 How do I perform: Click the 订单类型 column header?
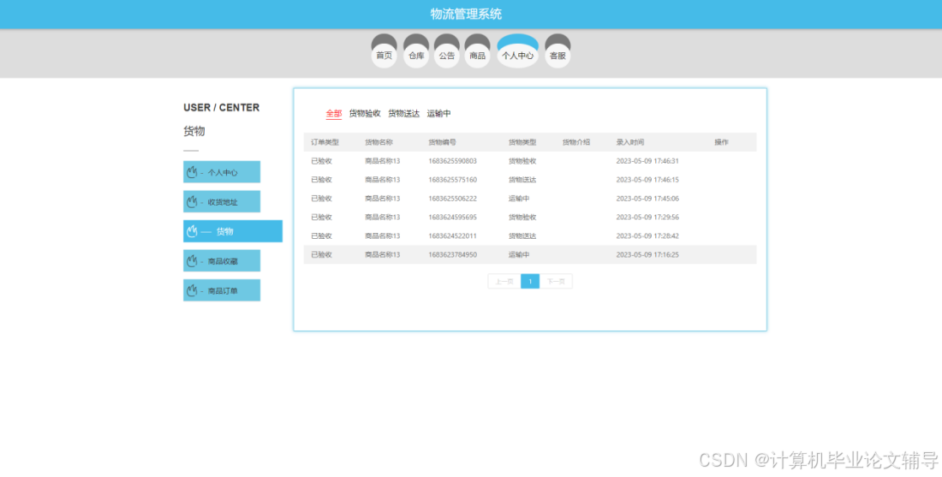pyautogui.click(x=325, y=142)
